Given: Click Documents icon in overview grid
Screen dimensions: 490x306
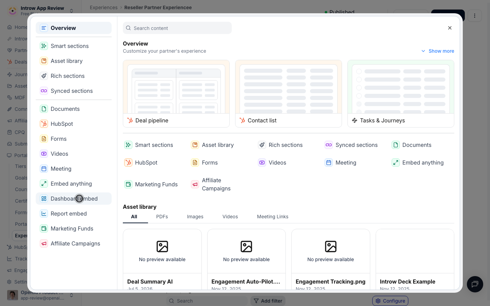Looking at the screenshot, I should click(396, 145).
